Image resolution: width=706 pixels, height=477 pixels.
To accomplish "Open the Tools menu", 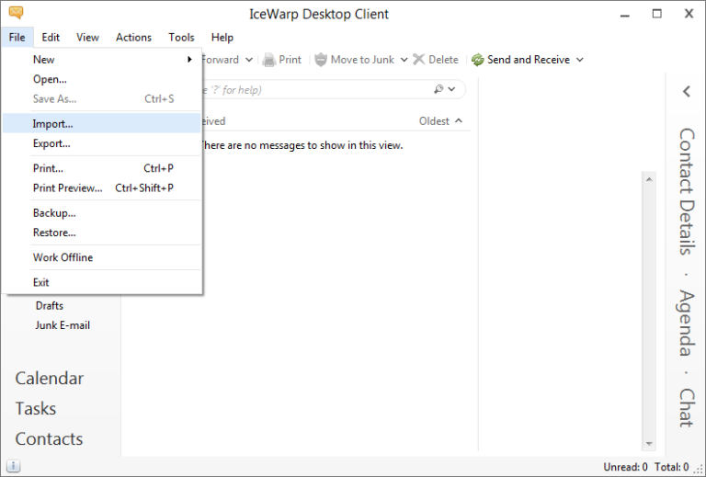I will click(181, 38).
